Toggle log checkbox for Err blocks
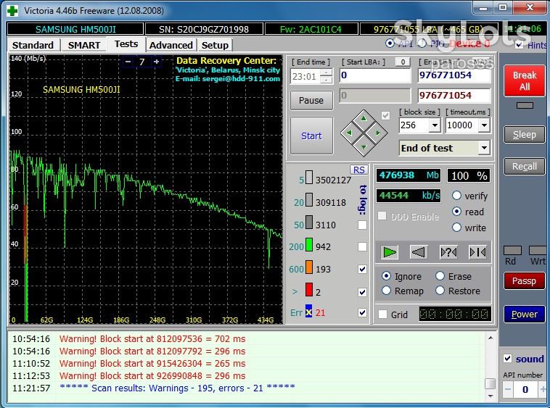This screenshot has width=550, height=408. [x=362, y=312]
